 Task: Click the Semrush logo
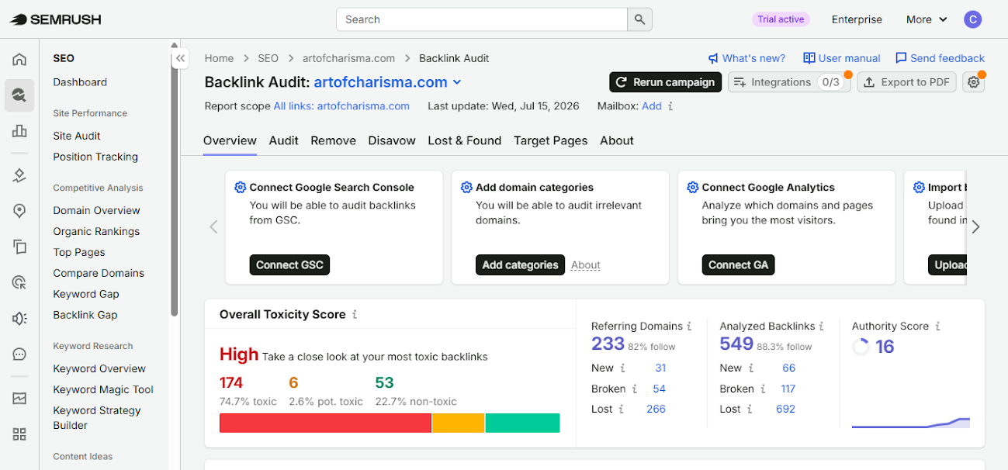click(55, 19)
